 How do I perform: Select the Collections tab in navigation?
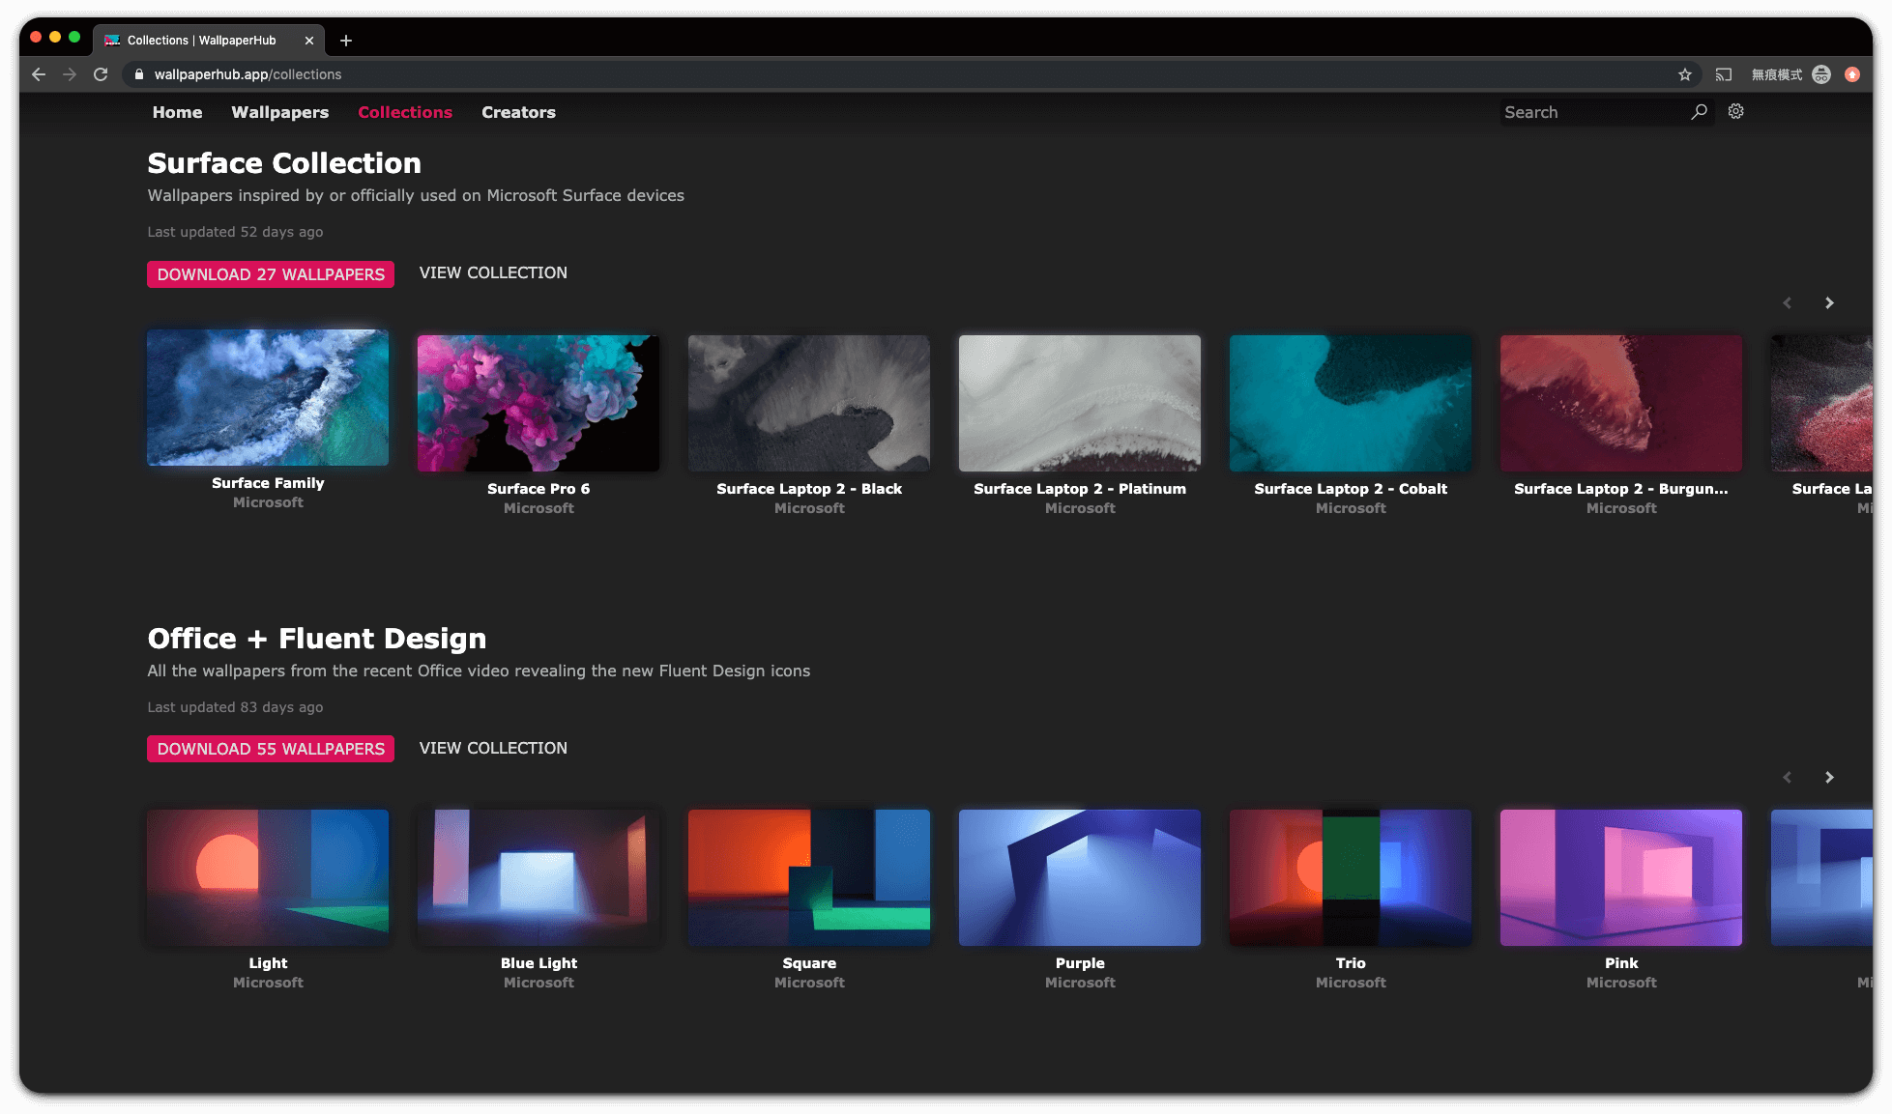405,111
